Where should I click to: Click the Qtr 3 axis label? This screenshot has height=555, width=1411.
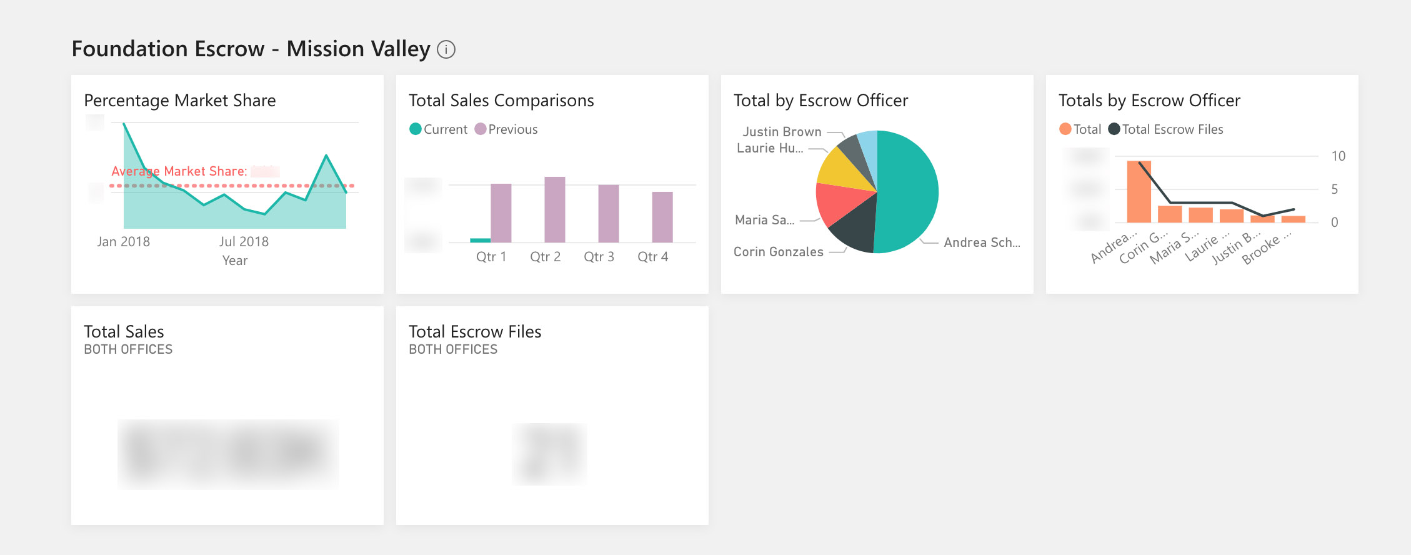[x=599, y=257]
